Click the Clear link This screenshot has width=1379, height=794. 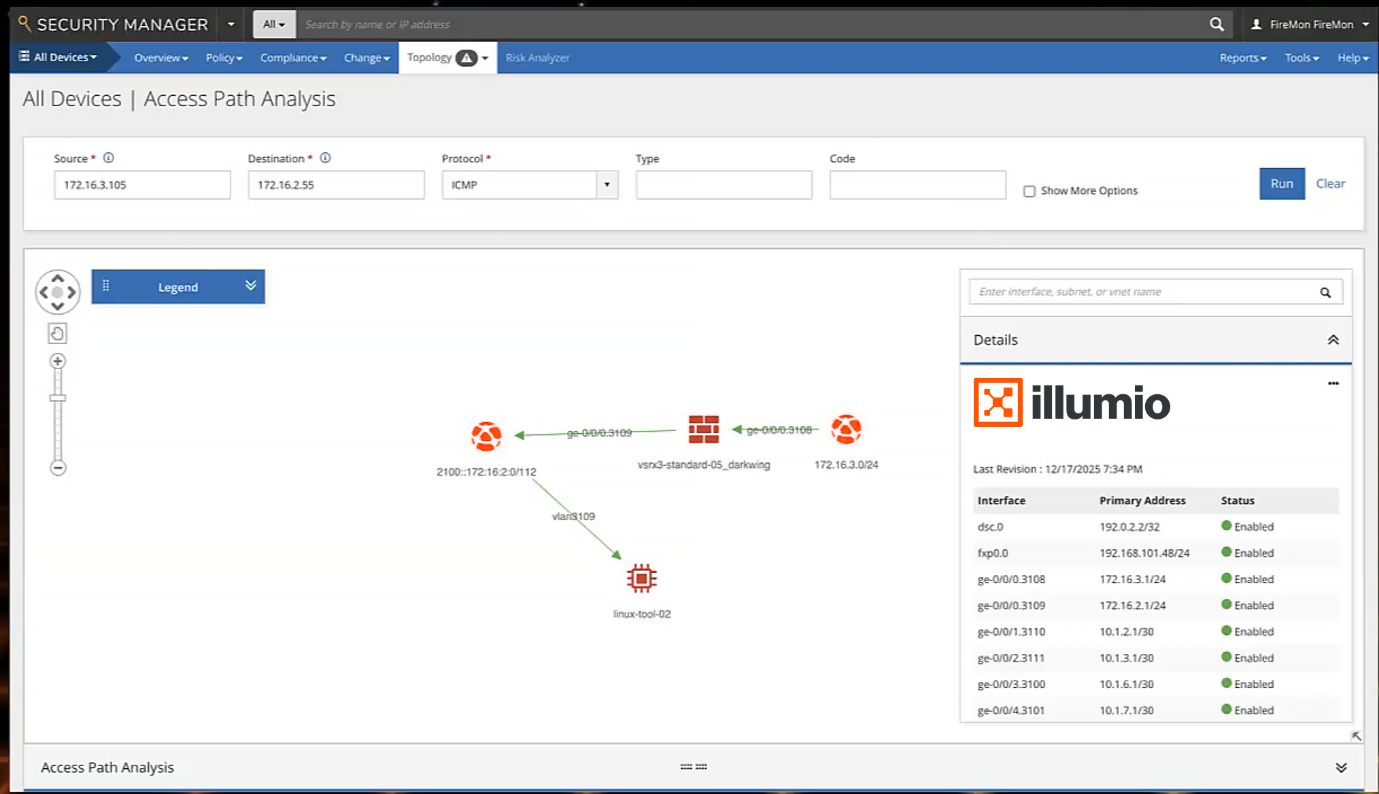click(1330, 184)
